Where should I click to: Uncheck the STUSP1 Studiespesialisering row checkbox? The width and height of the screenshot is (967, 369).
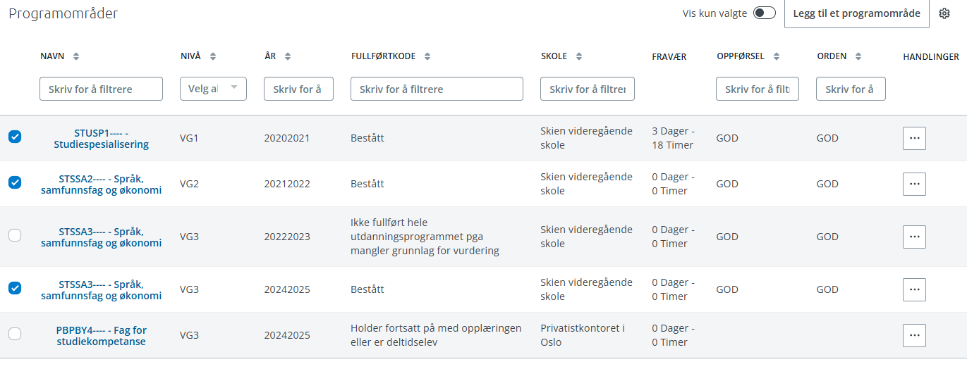tap(15, 137)
